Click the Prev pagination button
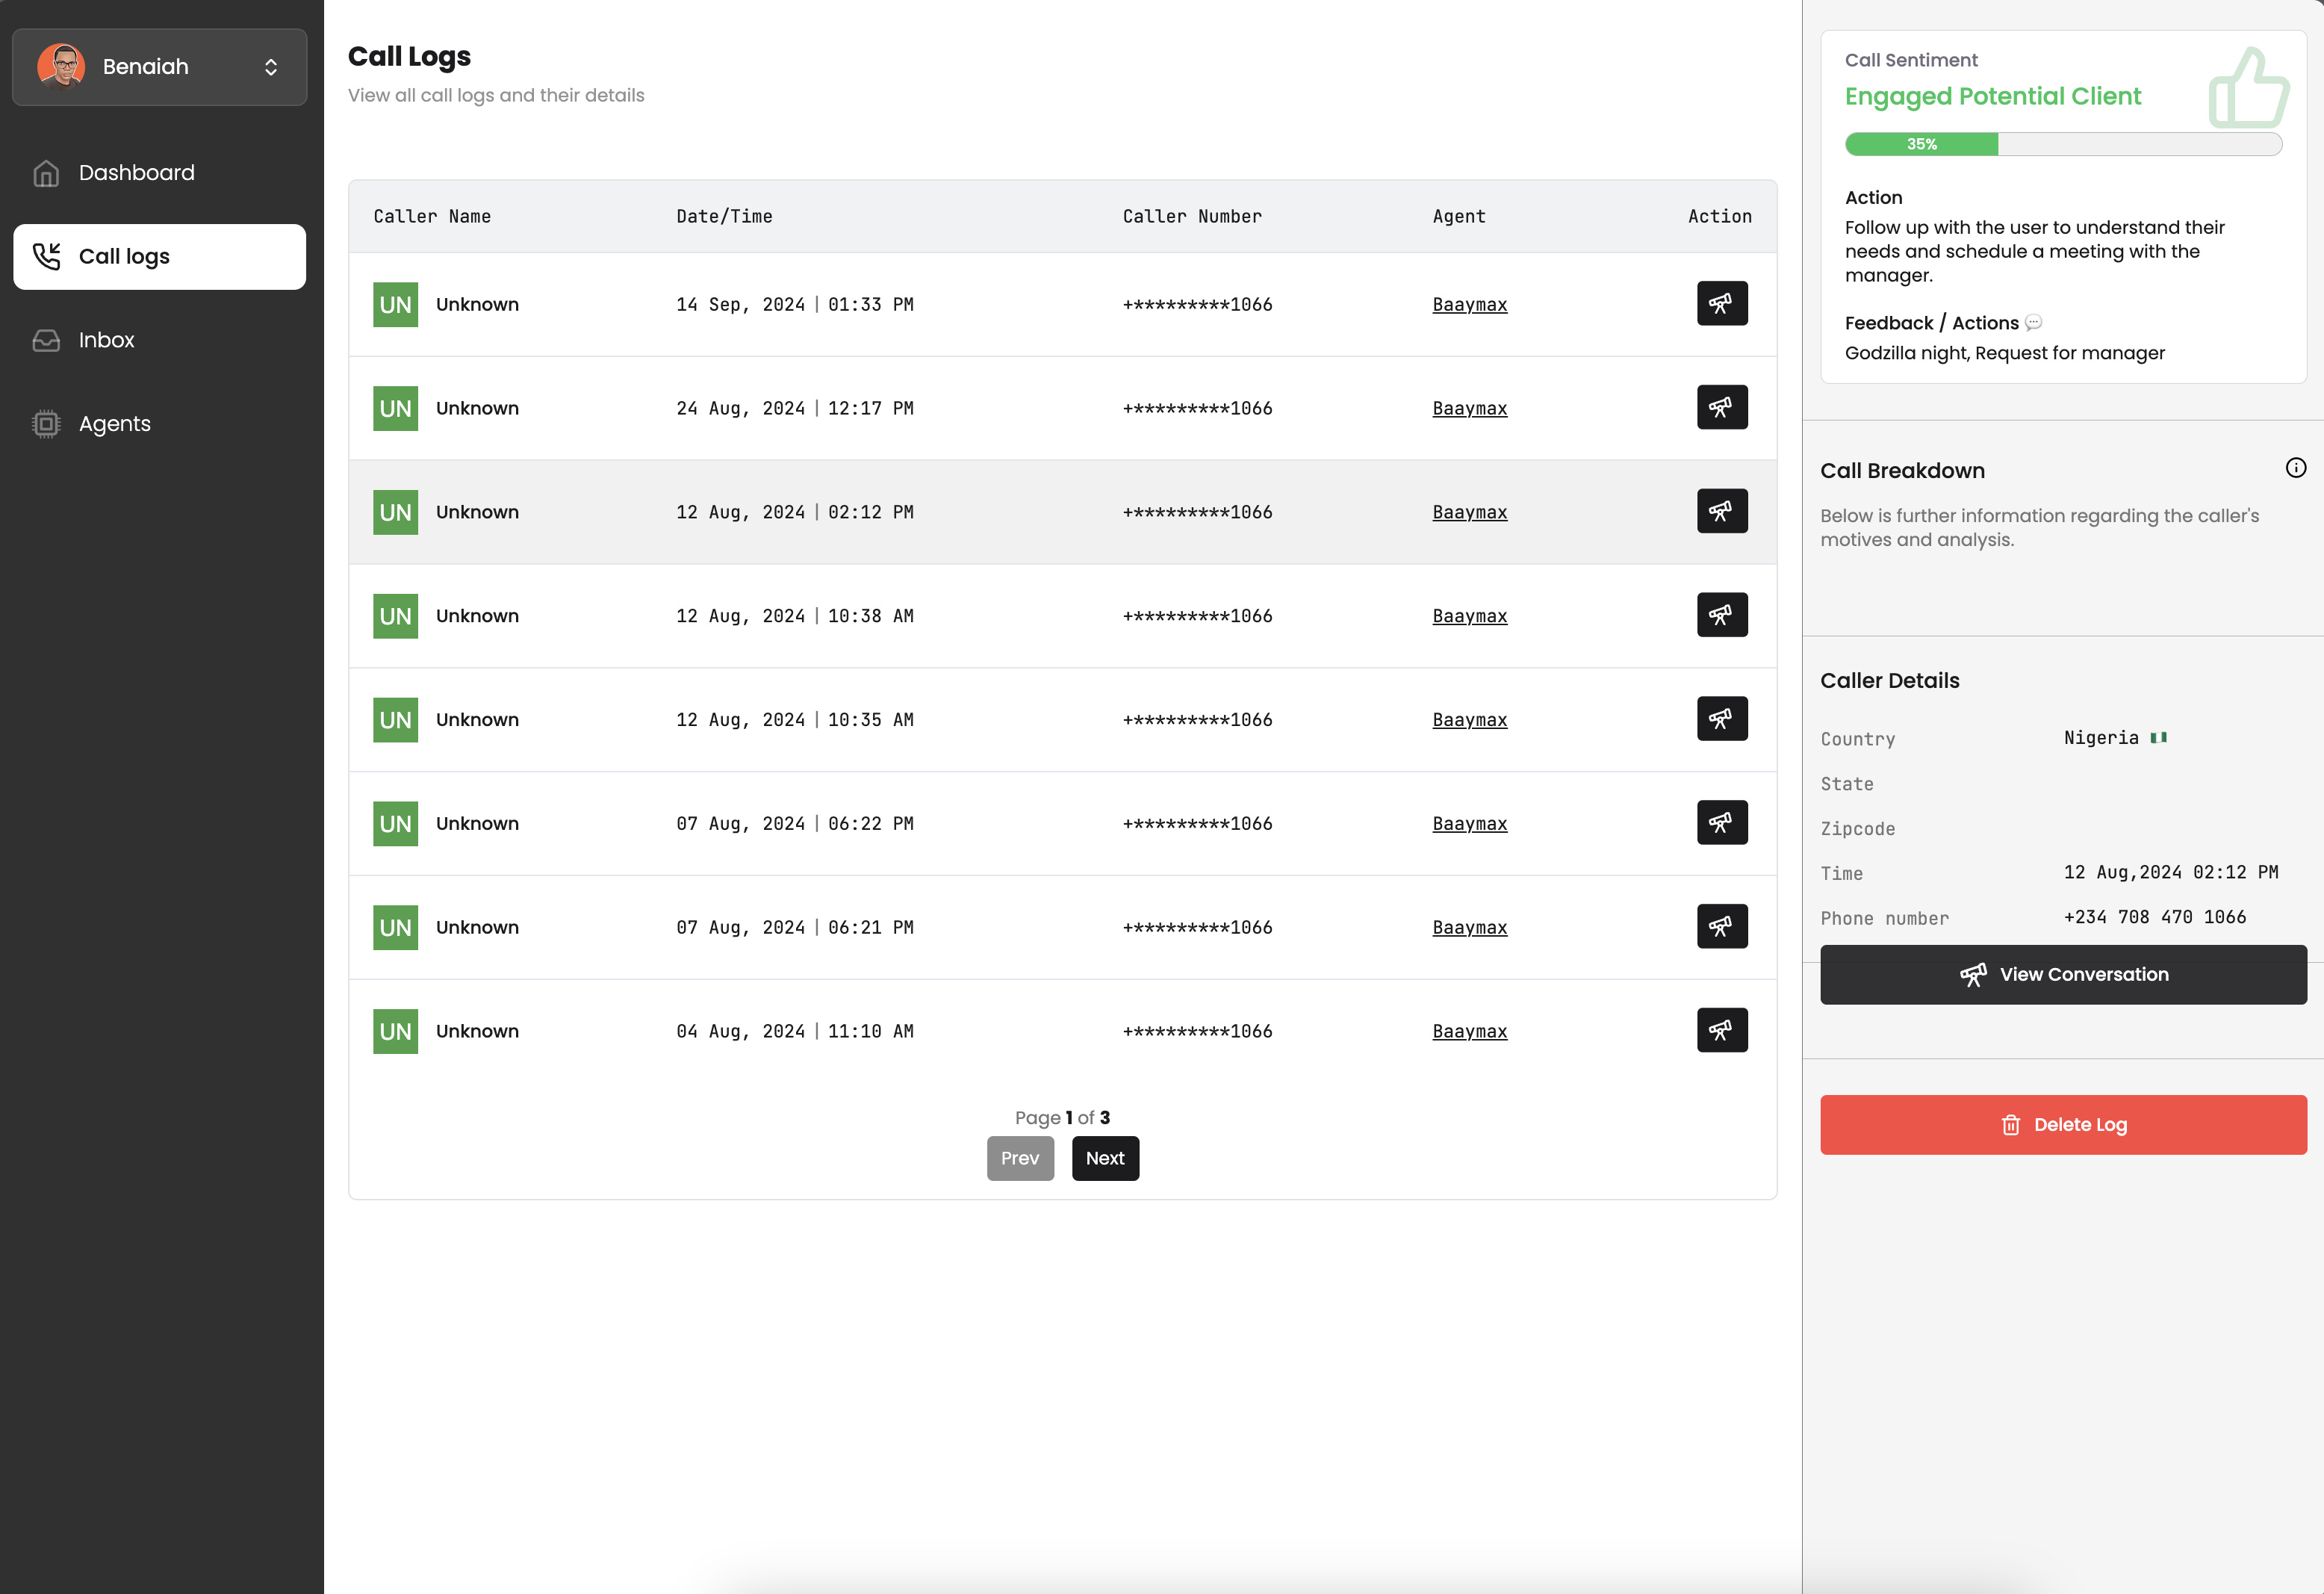The width and height of the screenshot is (2324, 1594). [x=1019, y=1158]
